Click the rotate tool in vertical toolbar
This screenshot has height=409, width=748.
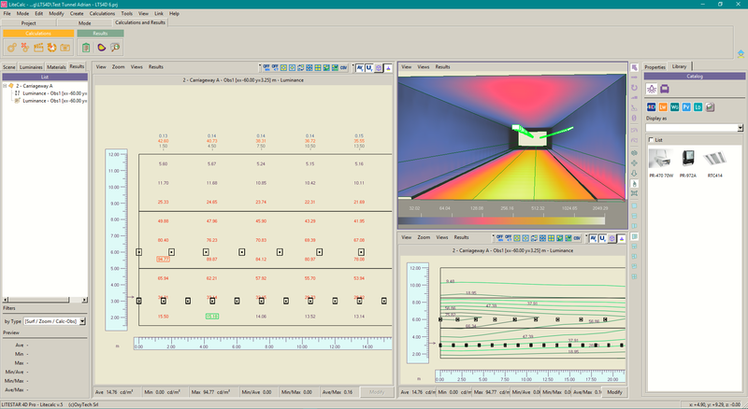click(x=635, y=88)
